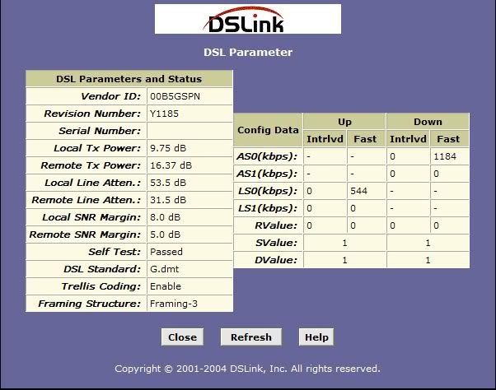The image size is (496, 390).
Task: Click the Remote Tx Power value 16.37 dB
Action: pyautogui.click(x=171, y=165)
